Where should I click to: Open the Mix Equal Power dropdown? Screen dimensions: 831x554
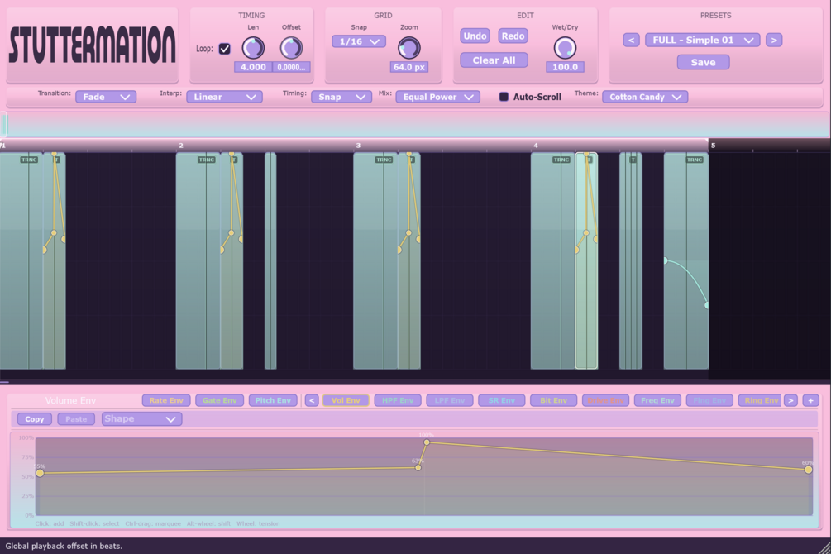point(437,97)
